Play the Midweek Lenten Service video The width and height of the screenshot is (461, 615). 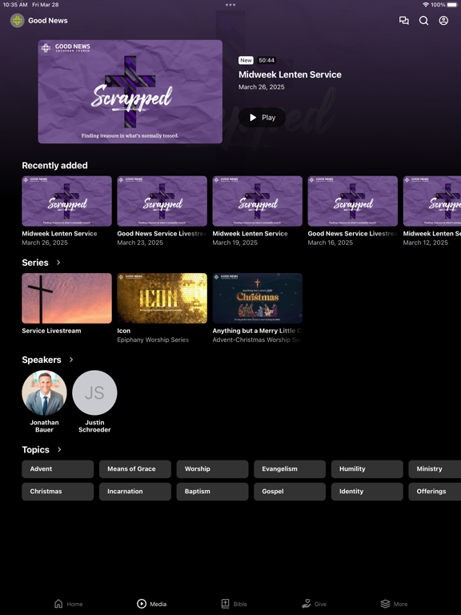[263, 117]
